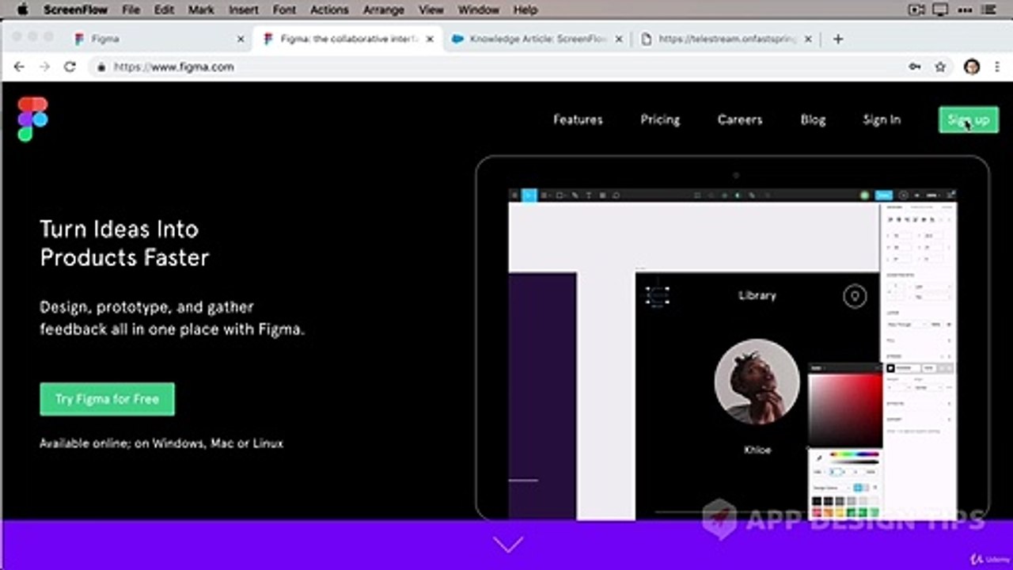Image resolution: width=1013 pixels, height=570 pixels.
Task: Bookmark this page with the star icon
Action: tap(940, 67)
